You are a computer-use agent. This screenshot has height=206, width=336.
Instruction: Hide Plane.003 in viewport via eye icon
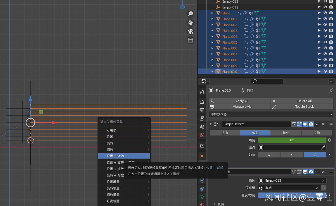click(x=325, y=31)
